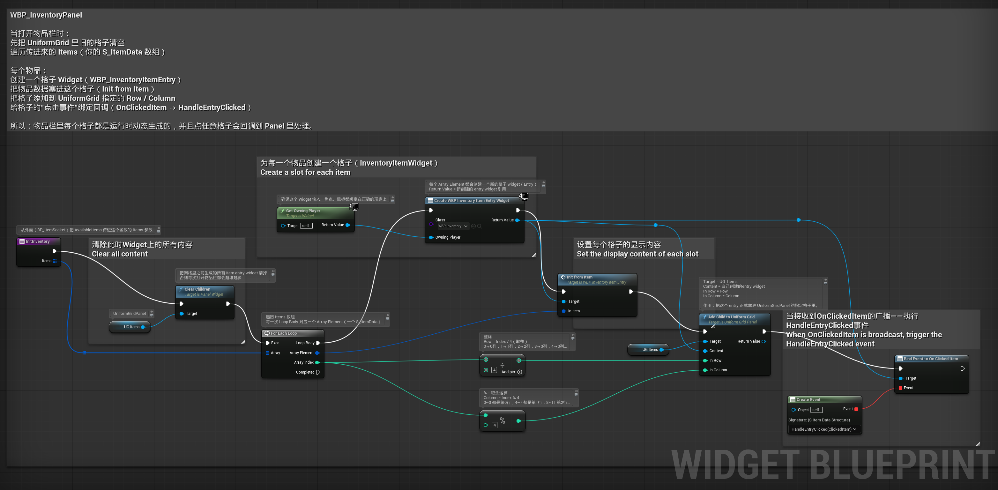Click the self Object field on Create Event

click(816, 410)
